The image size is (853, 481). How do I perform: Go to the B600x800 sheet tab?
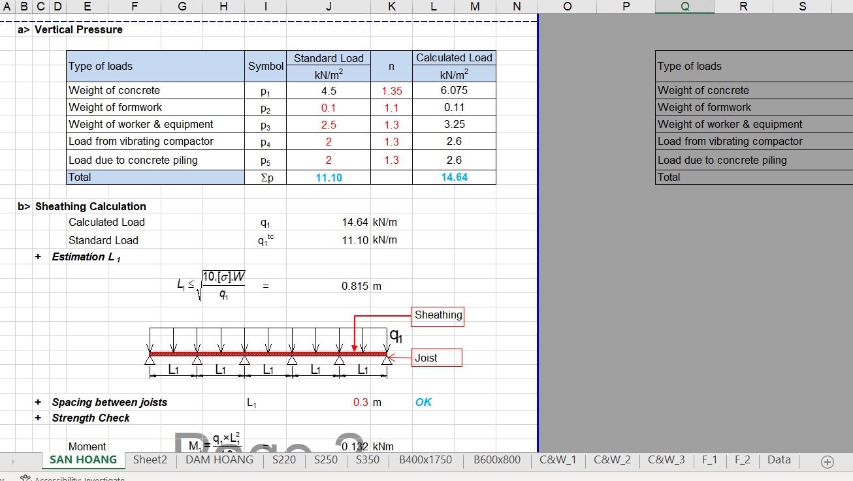[x=497, y=459]
